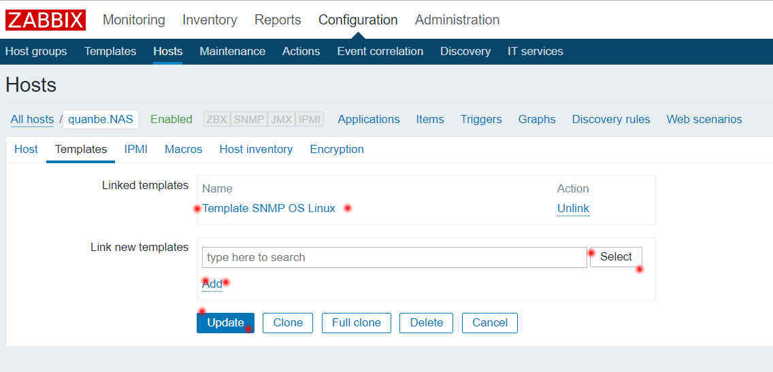Go to Templates in the submenu bar
The image size is (773, 372).
(x=110, y=51)
